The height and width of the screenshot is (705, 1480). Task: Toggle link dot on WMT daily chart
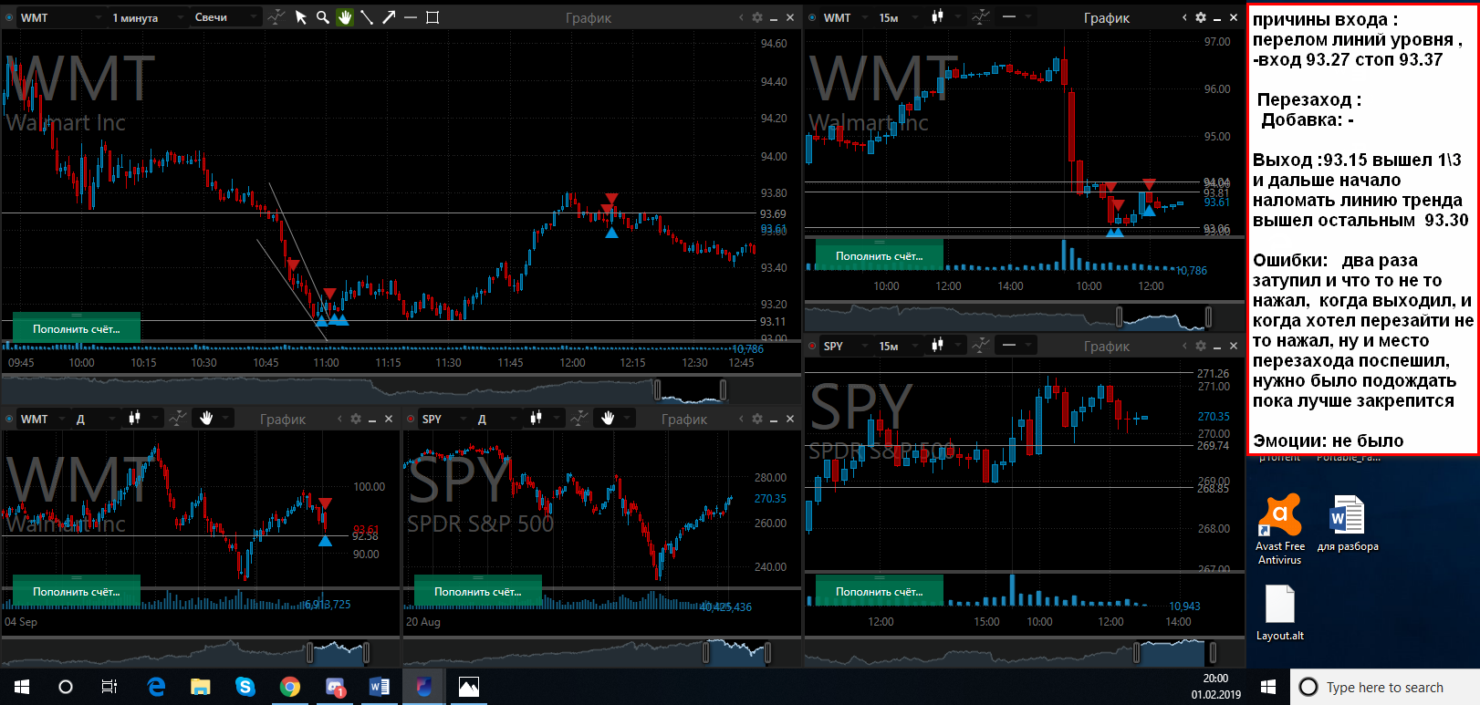9,419
